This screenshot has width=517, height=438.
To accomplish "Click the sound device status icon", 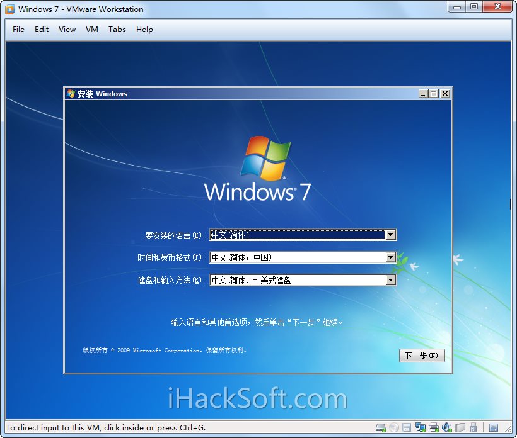I will (448, 427).
